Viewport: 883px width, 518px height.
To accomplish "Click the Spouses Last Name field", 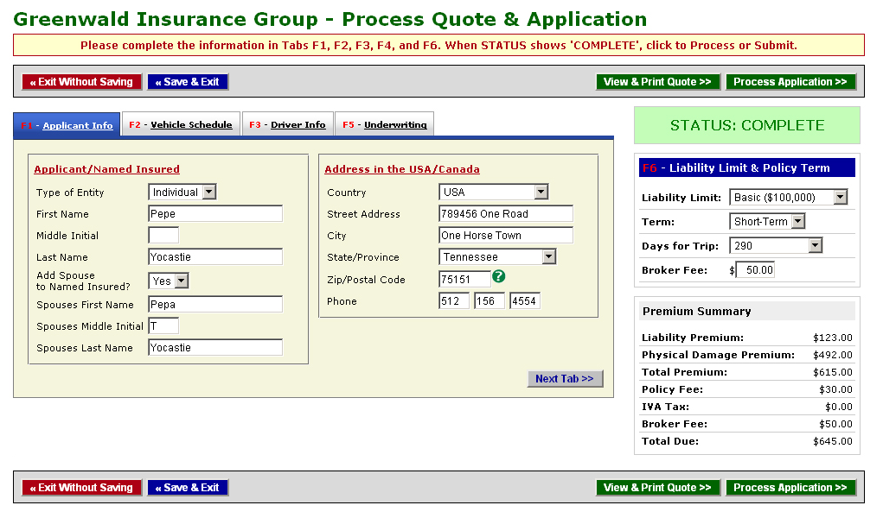I will click(215, 348).
